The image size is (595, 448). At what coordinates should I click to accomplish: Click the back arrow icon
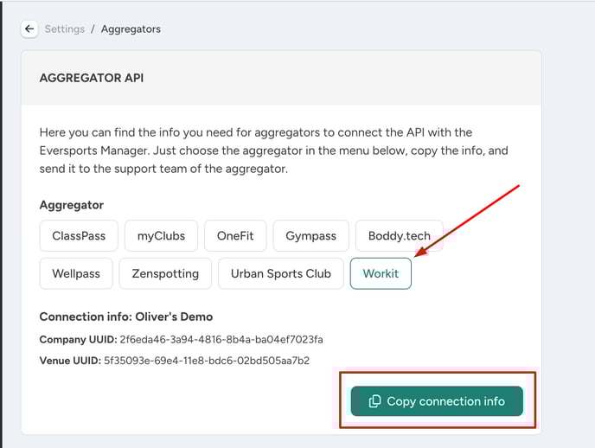point(29,29)
